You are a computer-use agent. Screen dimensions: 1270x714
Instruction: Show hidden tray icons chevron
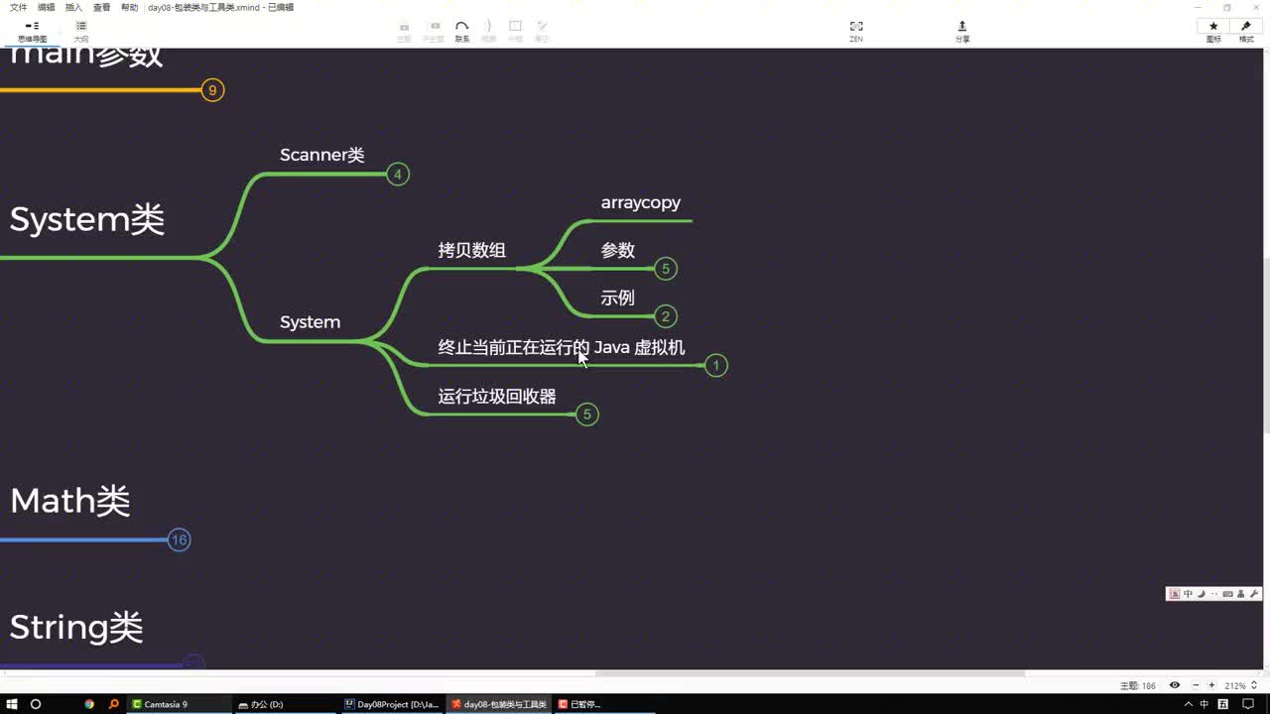tap(1189, 704)
